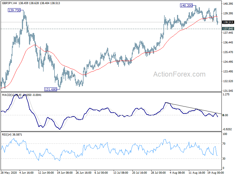Click the 11 Aug 16:00 date label
Viewport: 235px width, 176px height.
click(x=197, y=172)
